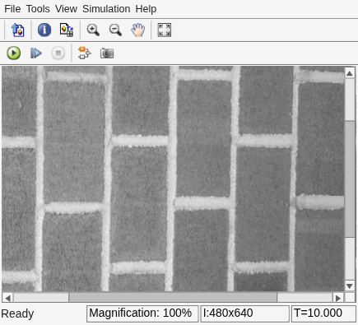Click the Export to Image Tool icon
Screen dimensions: 358x325
pos(17,30)
